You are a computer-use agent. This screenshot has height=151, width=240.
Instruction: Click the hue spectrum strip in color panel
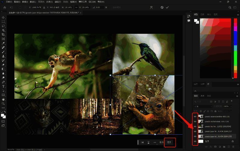[x=235, y=48]
